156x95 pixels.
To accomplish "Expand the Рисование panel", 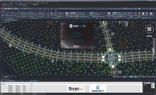I will (x=10, y=18).
